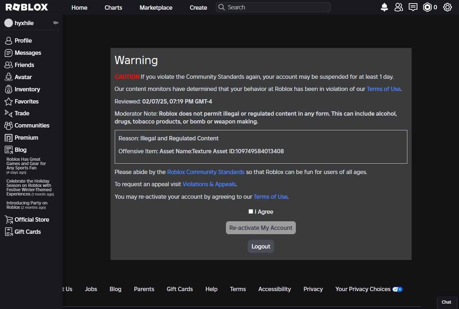Screen dimensions: 459x309
Task: Check the I Agree checkbox
Action: [x=251, y=211]
